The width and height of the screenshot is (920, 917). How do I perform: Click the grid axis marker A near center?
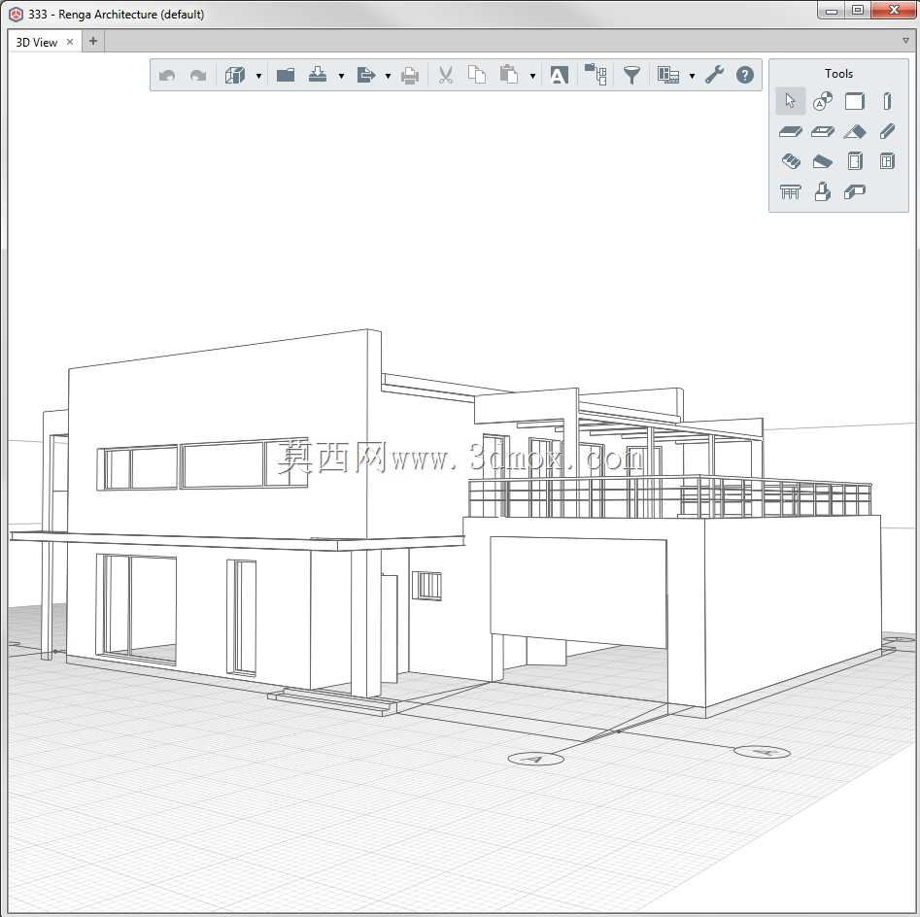click(x=535, y=759)
